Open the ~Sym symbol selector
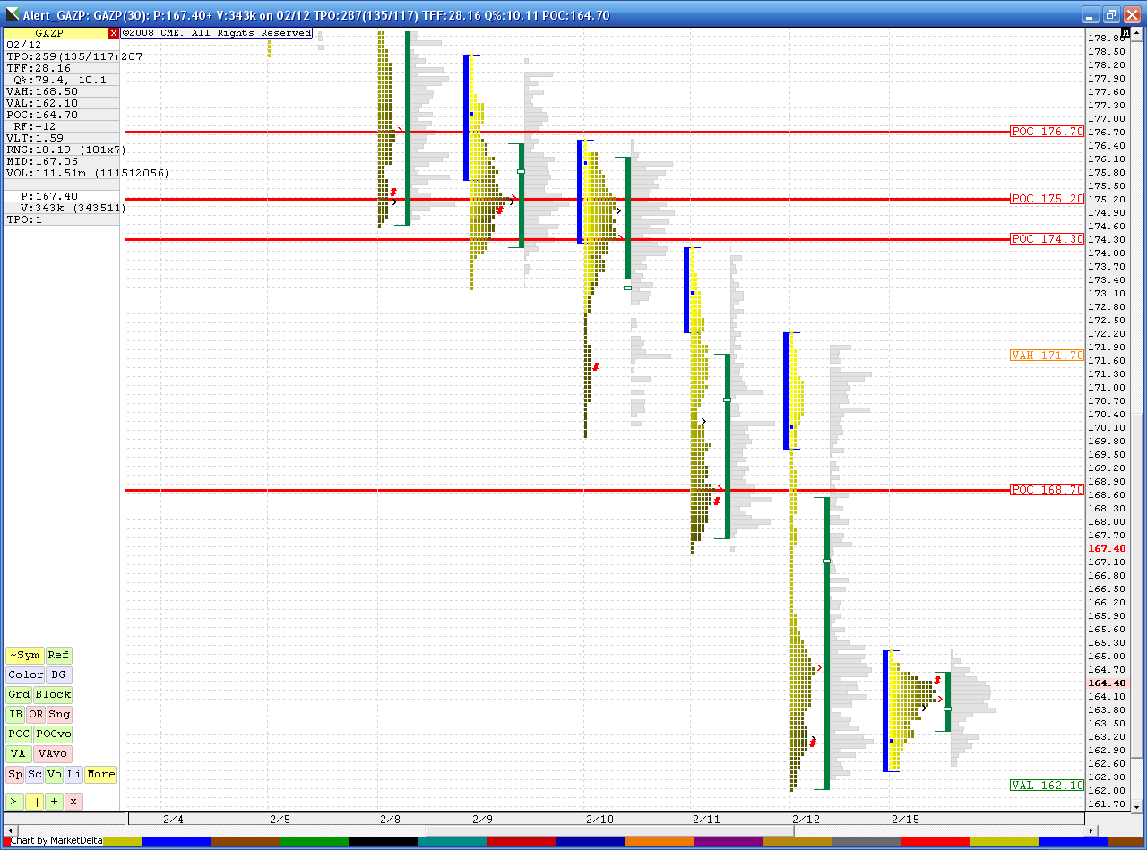The height and width of the screenshot is (850, 1147). (24, 656)
